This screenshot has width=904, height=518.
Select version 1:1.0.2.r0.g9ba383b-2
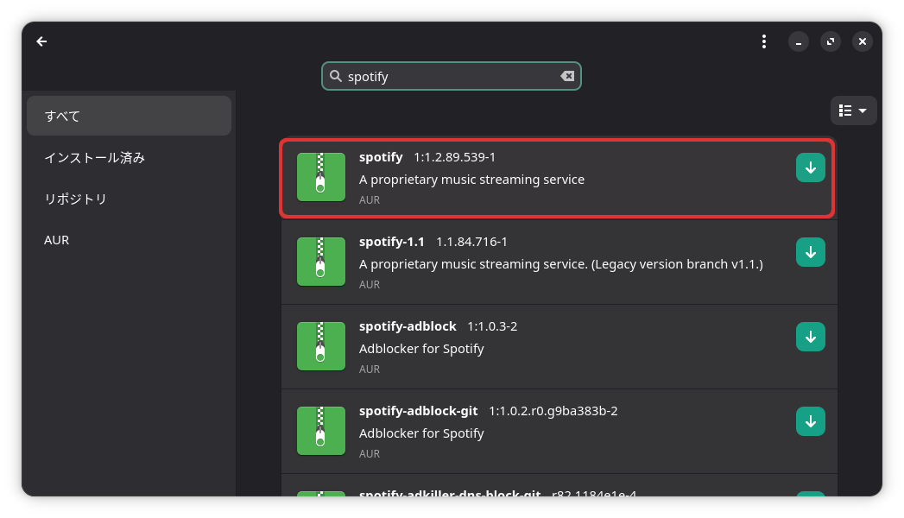[x=553, y=412]
